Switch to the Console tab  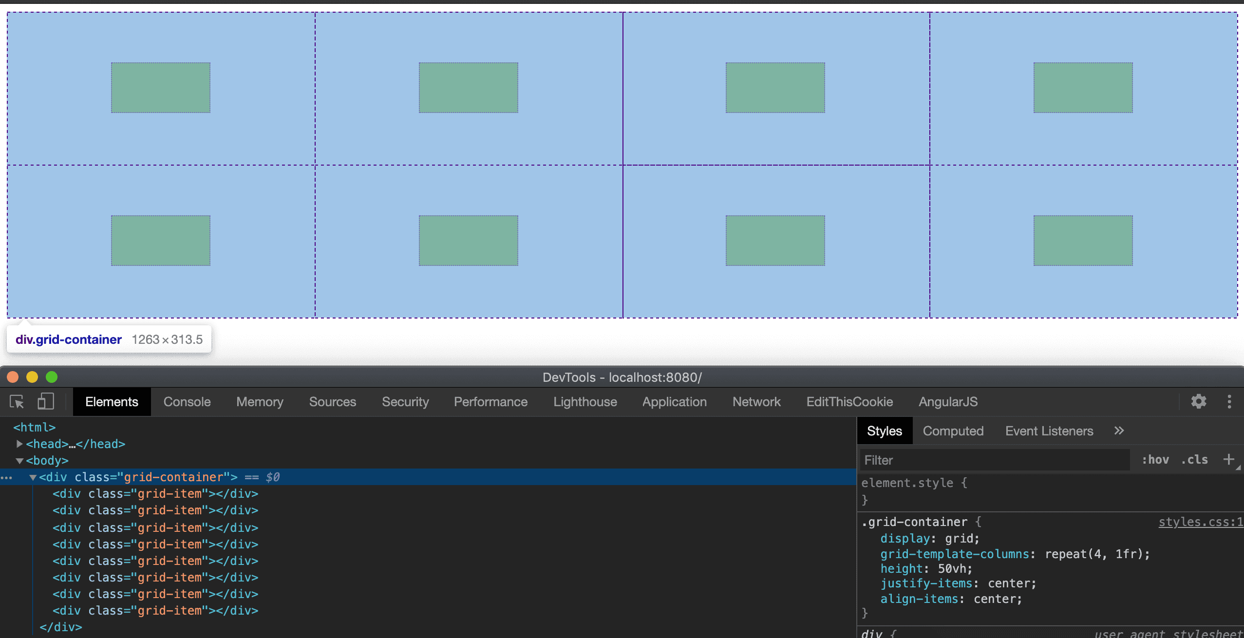click(x=187, y=402)
